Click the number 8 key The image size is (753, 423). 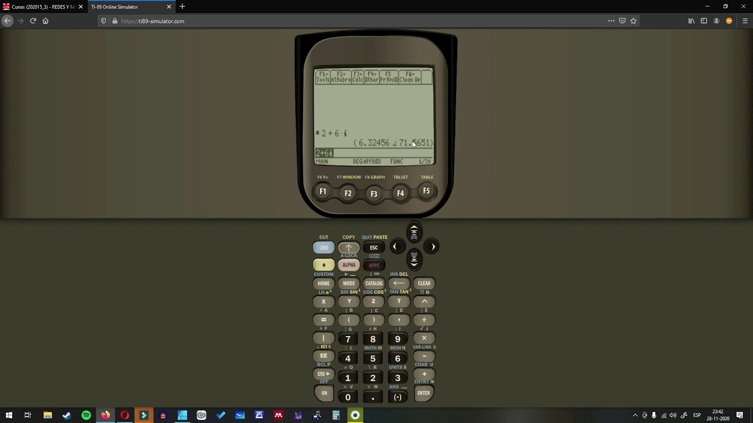(373, 340)
